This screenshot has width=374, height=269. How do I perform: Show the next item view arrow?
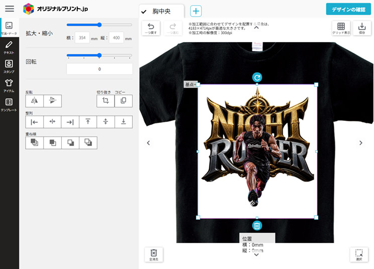coord(360,143)
